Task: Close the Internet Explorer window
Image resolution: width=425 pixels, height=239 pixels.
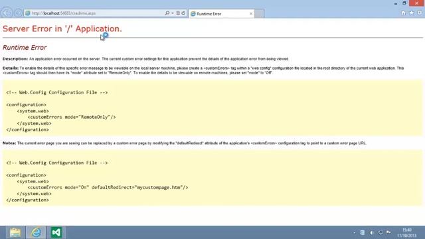Action: (416, 3)
